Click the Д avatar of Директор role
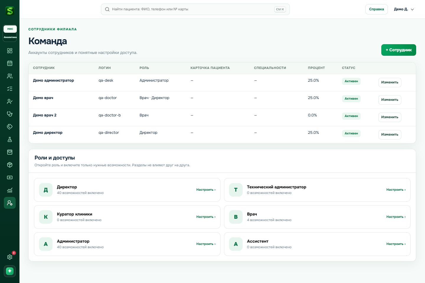This screenshot has width=425, height=283. tap(46, 190)
